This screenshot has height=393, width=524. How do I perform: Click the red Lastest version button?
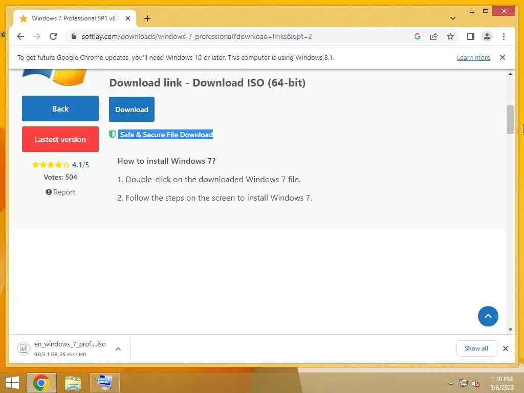click(60, 139)
